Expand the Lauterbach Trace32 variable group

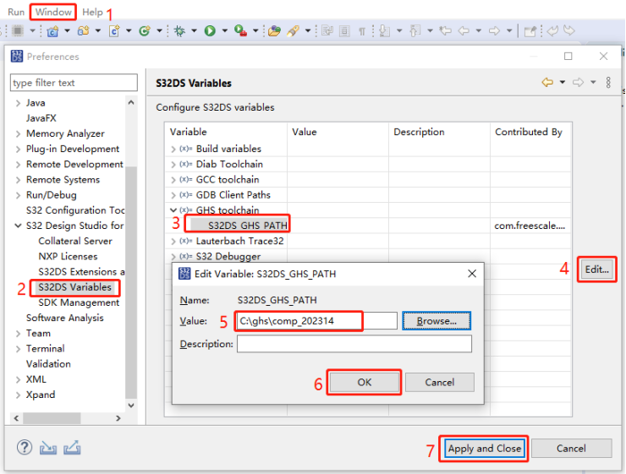[x=173, y=242]
